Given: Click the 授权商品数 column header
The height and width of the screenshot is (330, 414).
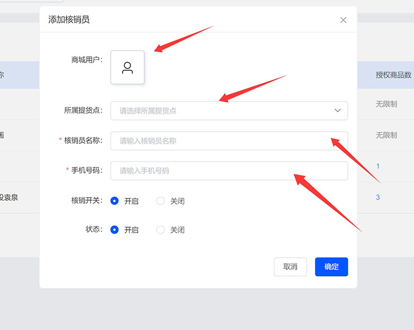Looking at the screenshot, I should tap(393, 75).
